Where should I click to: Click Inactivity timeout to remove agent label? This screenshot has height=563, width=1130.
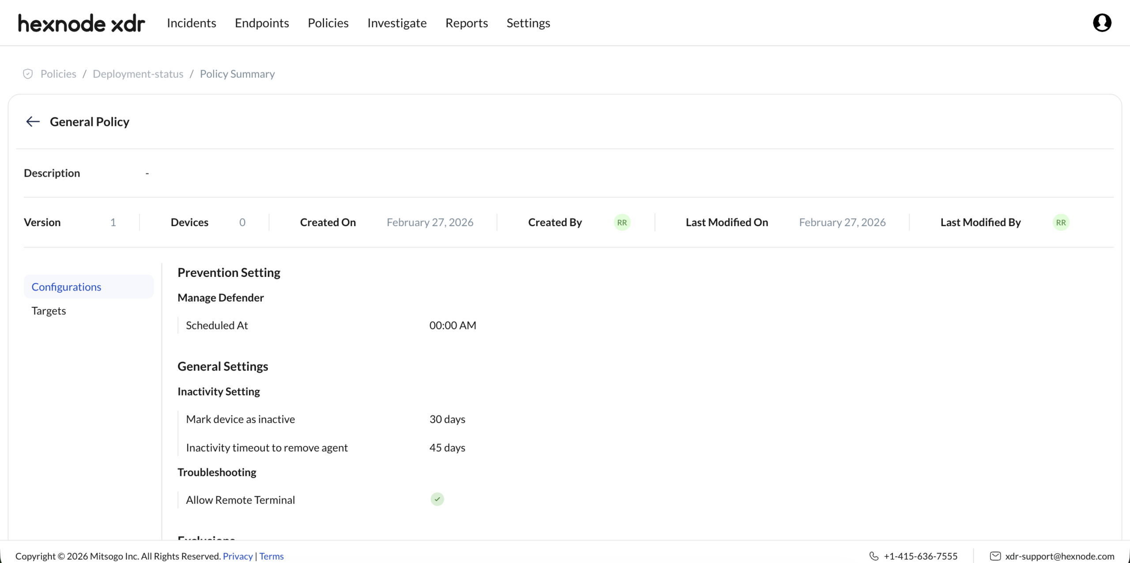tap(267, 448)
